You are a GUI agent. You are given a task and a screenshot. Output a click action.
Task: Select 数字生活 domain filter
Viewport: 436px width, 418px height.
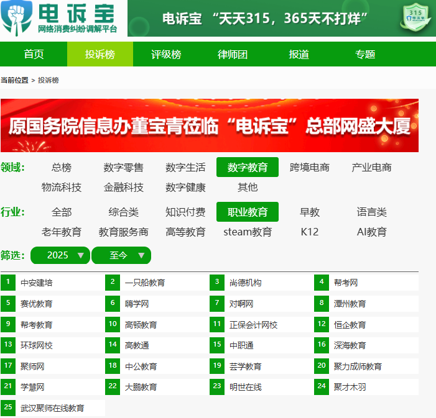pyautogui.click(x=185, y=167)
